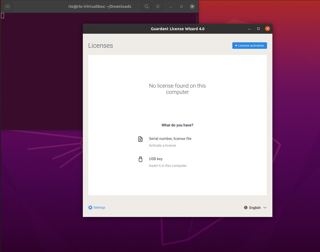Click the terminal title rio@rio-VirtualBox
This screenshot has height=252, width=320.
click(x=99, y=6)
